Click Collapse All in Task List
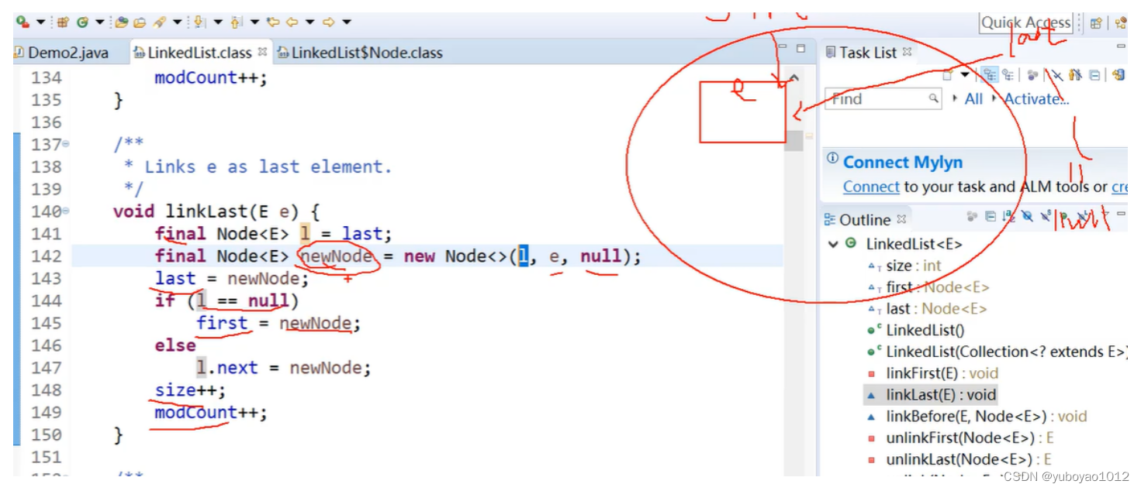The width and height of the screenshot is (1141, 491). pos(1094,75)
